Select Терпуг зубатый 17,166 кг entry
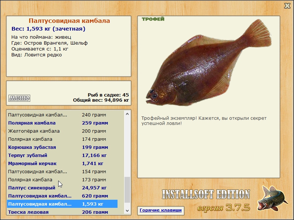The height and width of the screenshot is (220, 294). pos(62,155)
